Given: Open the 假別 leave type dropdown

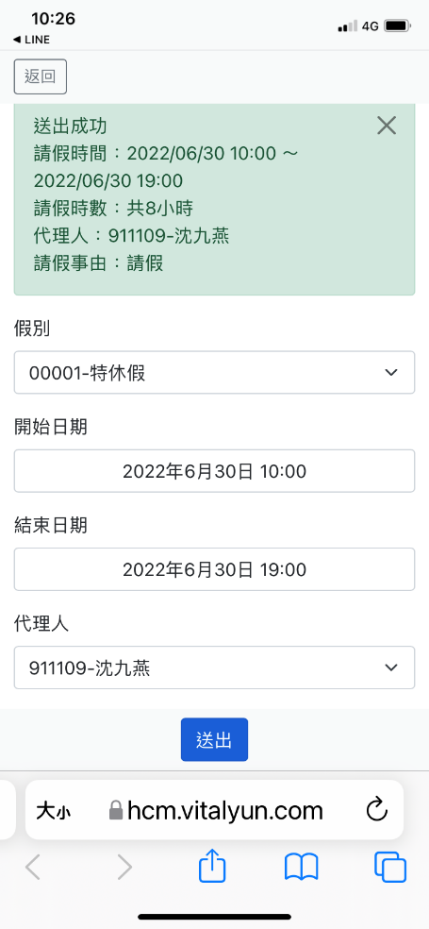Looking at the screenshot, I should tap(214, 373).
